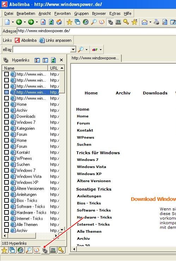This screenshot has height=261, width=176.
Task: Click the open book icon in the top toolbar
Action: point(102,22)
